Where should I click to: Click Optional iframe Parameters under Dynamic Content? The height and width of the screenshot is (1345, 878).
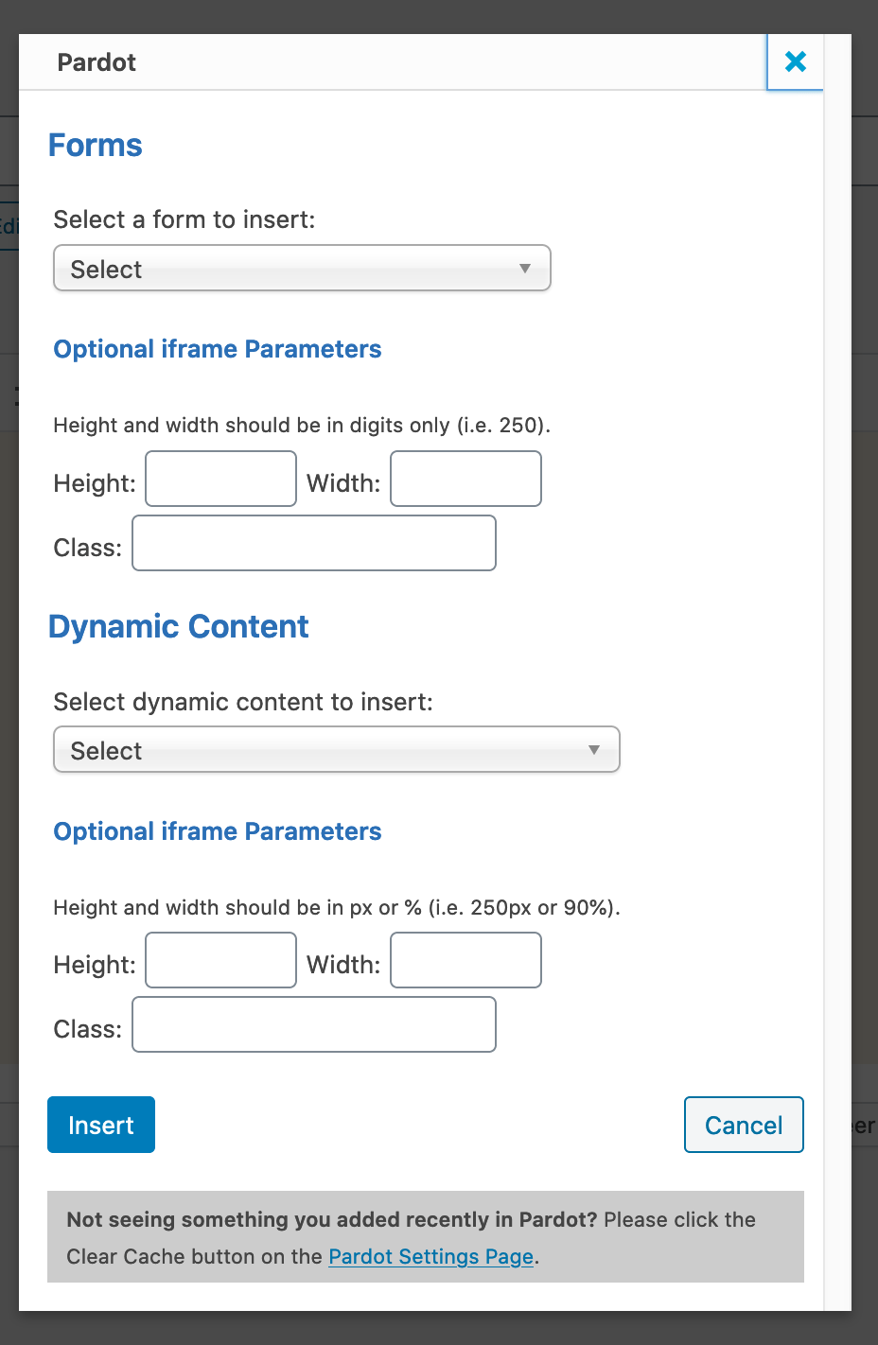tap(217, 830)
